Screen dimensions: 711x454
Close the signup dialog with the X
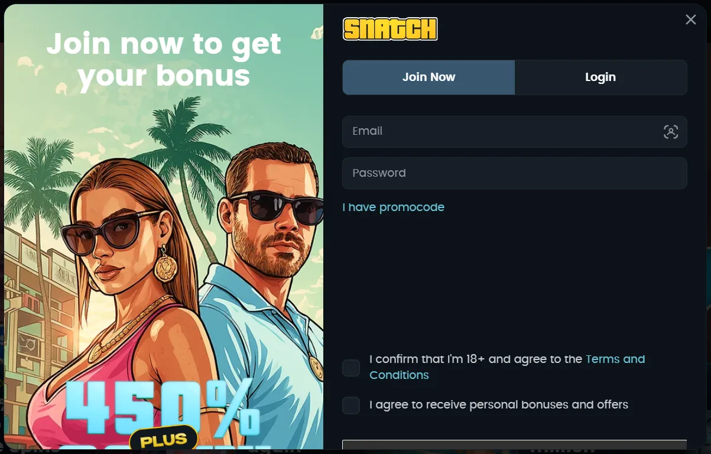pos(690,20)
